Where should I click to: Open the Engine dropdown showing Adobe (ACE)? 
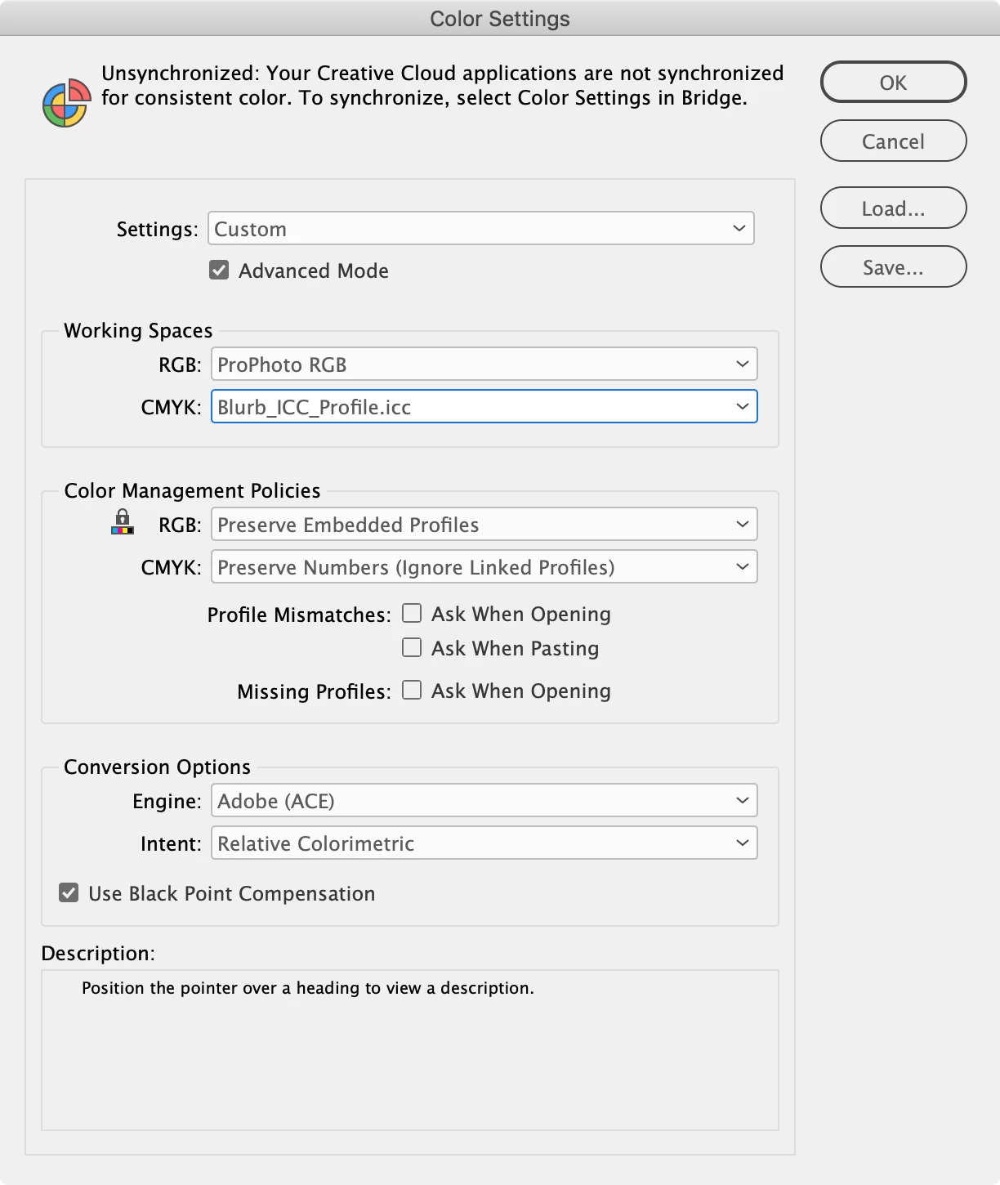[484, 801]
